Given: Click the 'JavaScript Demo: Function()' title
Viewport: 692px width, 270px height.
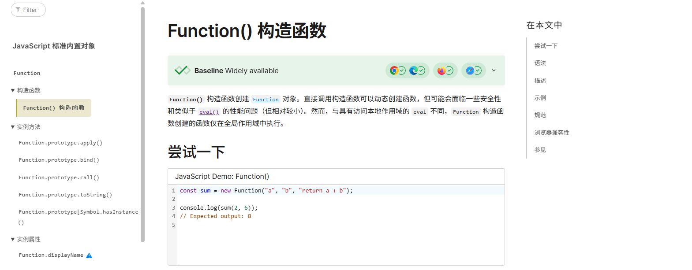Looking at the screenshot, I should 222,176.
